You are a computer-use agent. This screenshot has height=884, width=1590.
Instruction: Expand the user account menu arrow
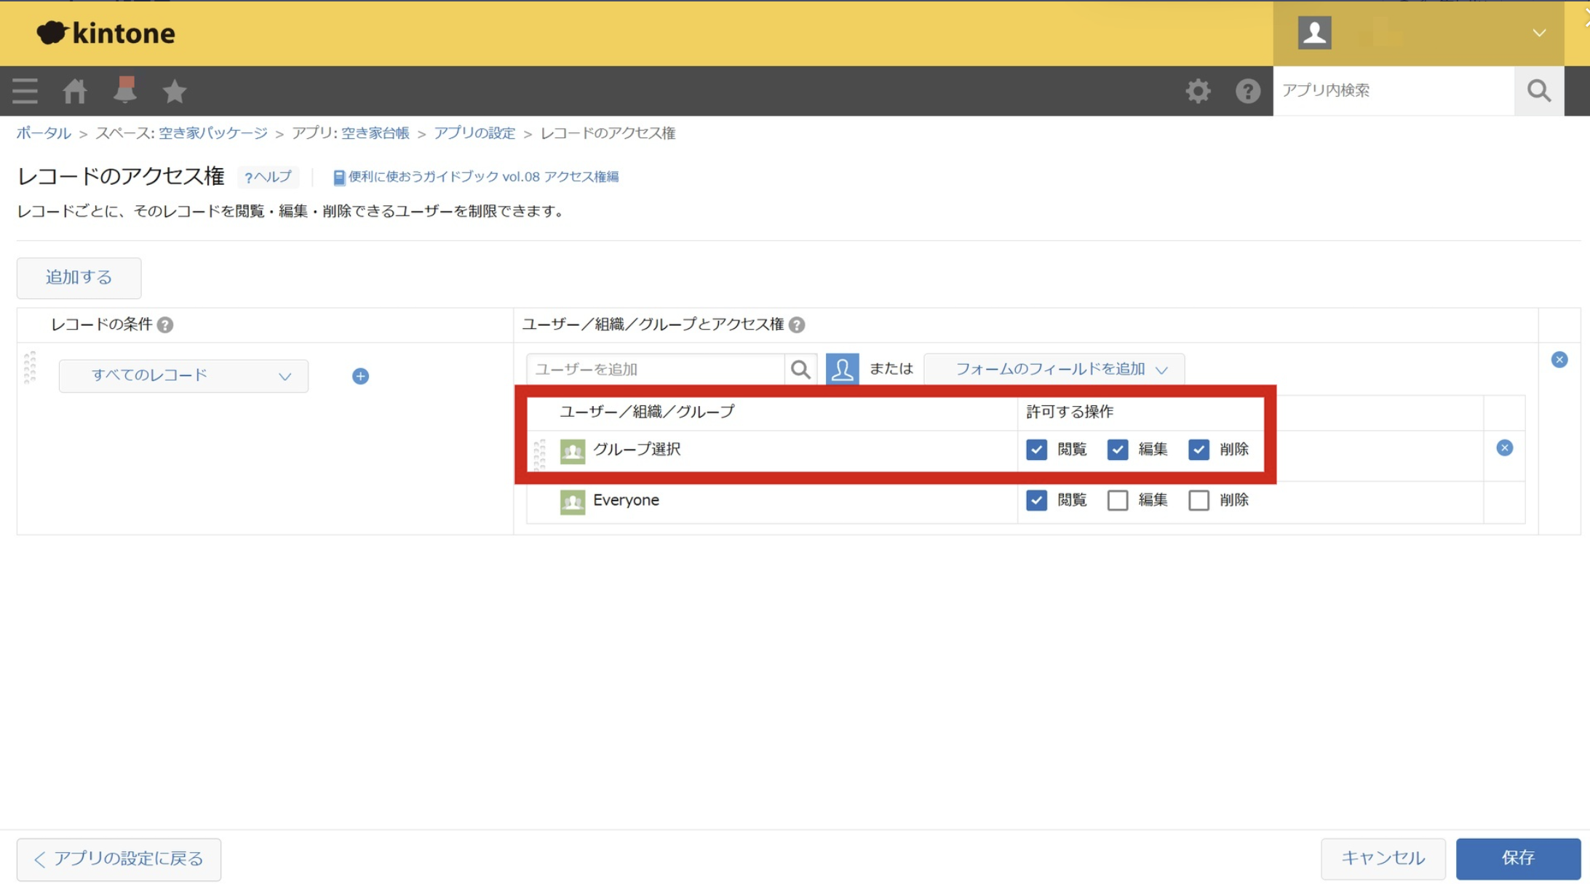pyautogui.click(x=1539, y=33)
